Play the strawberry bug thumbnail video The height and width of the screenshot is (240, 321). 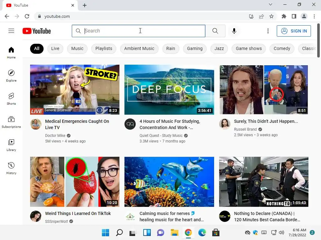click(x=75, y=182)
